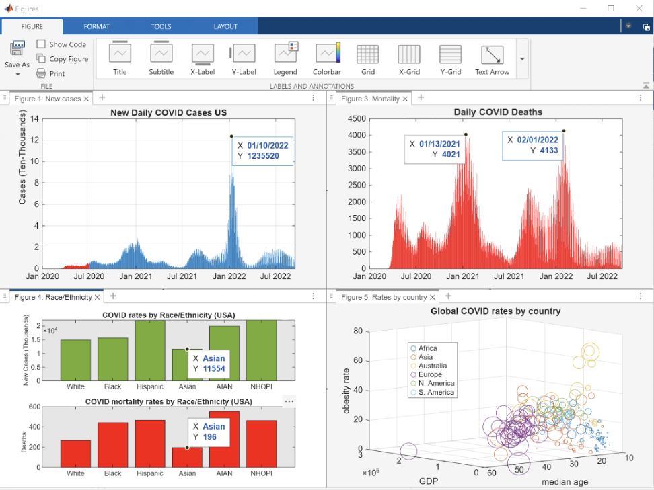
Task: Collapse the ribbon toolstrip
Action: click(646, 85)
